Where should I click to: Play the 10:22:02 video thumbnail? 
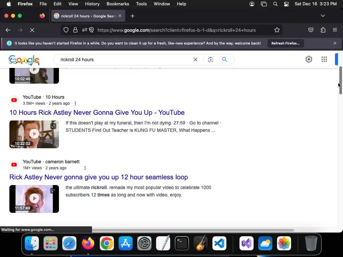click(x=34, y=134)
